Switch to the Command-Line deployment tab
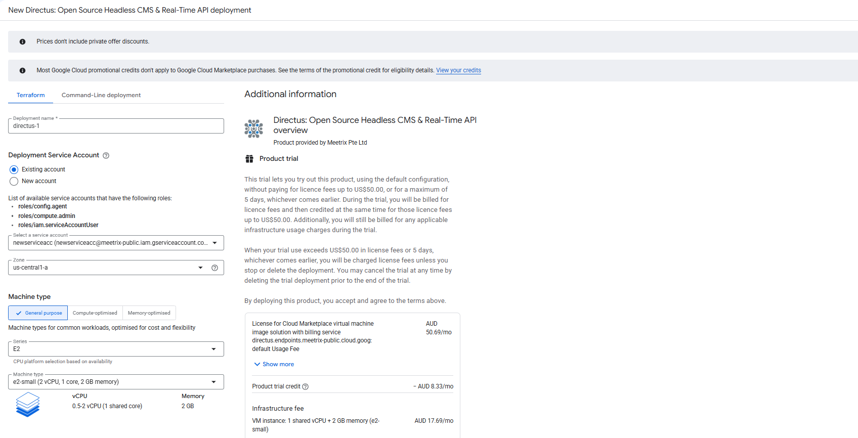The image size is (858, 438). point(101,95)
